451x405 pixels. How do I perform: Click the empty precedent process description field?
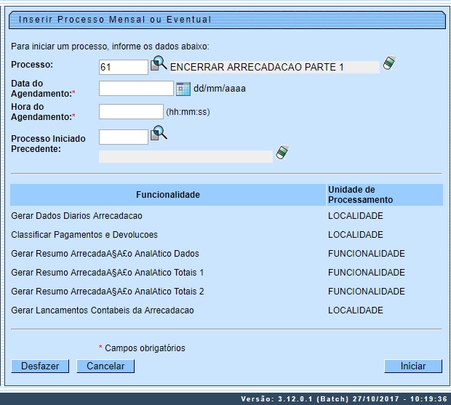tap(185, 156)
